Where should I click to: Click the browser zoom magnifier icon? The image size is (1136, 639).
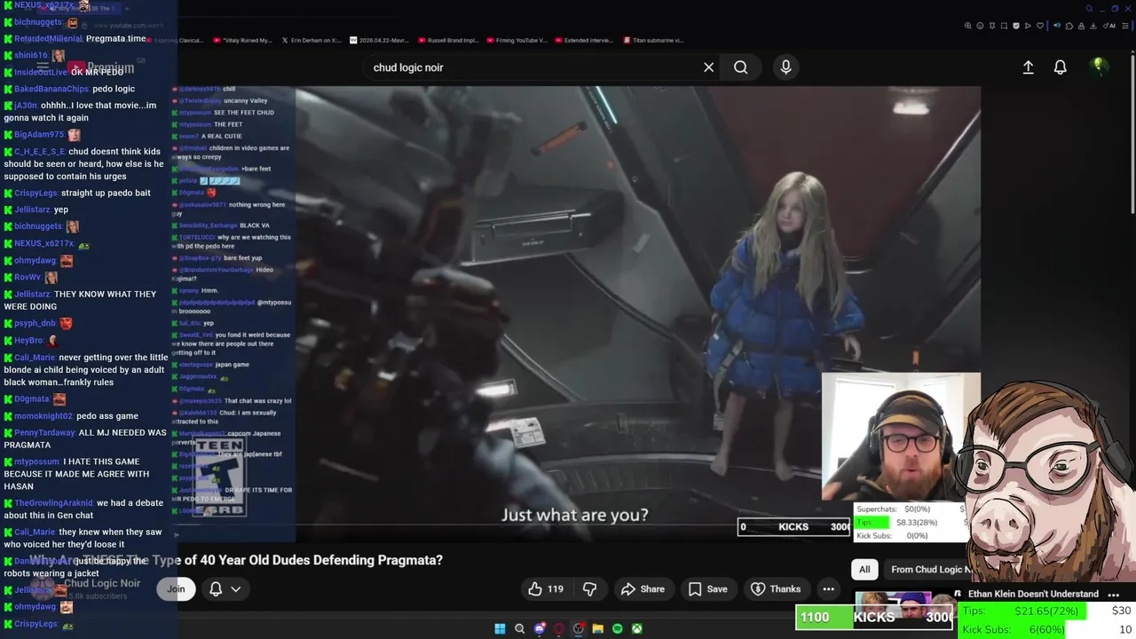968,26
